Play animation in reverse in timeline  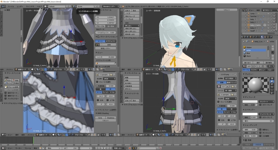coord(102,148)
